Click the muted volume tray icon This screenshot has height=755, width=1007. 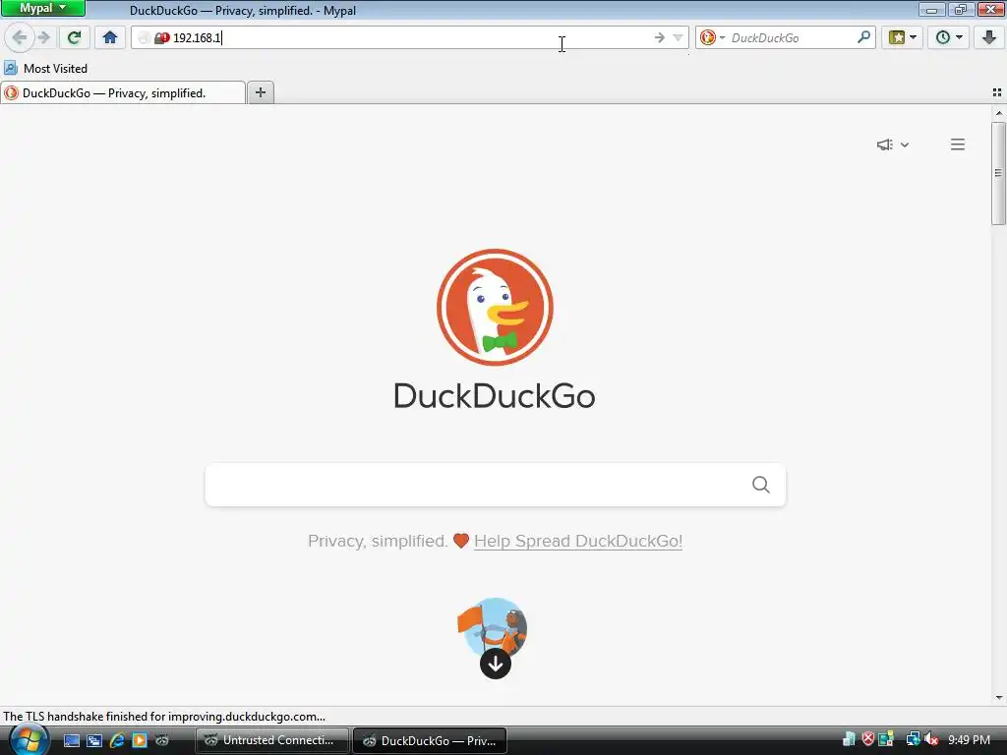pyautogui.click(x=931, y=739)
